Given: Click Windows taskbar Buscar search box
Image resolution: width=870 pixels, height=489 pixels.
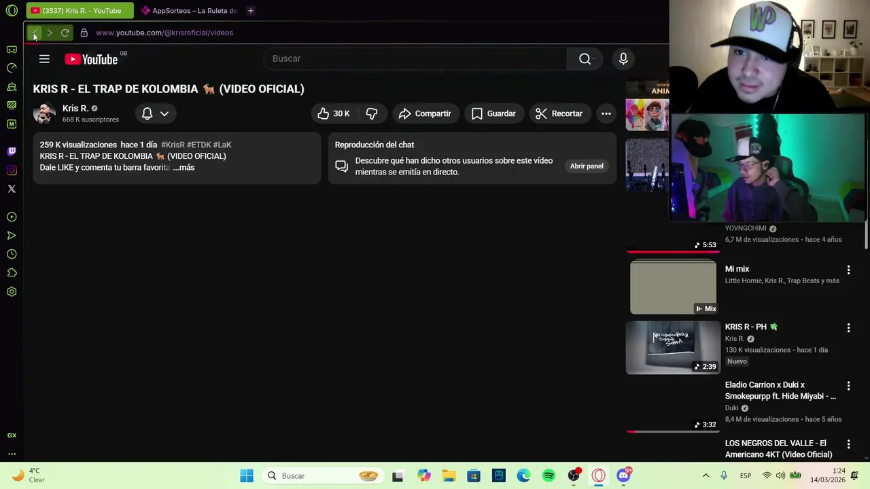Looking at the screenshot, I should point(322,476).
